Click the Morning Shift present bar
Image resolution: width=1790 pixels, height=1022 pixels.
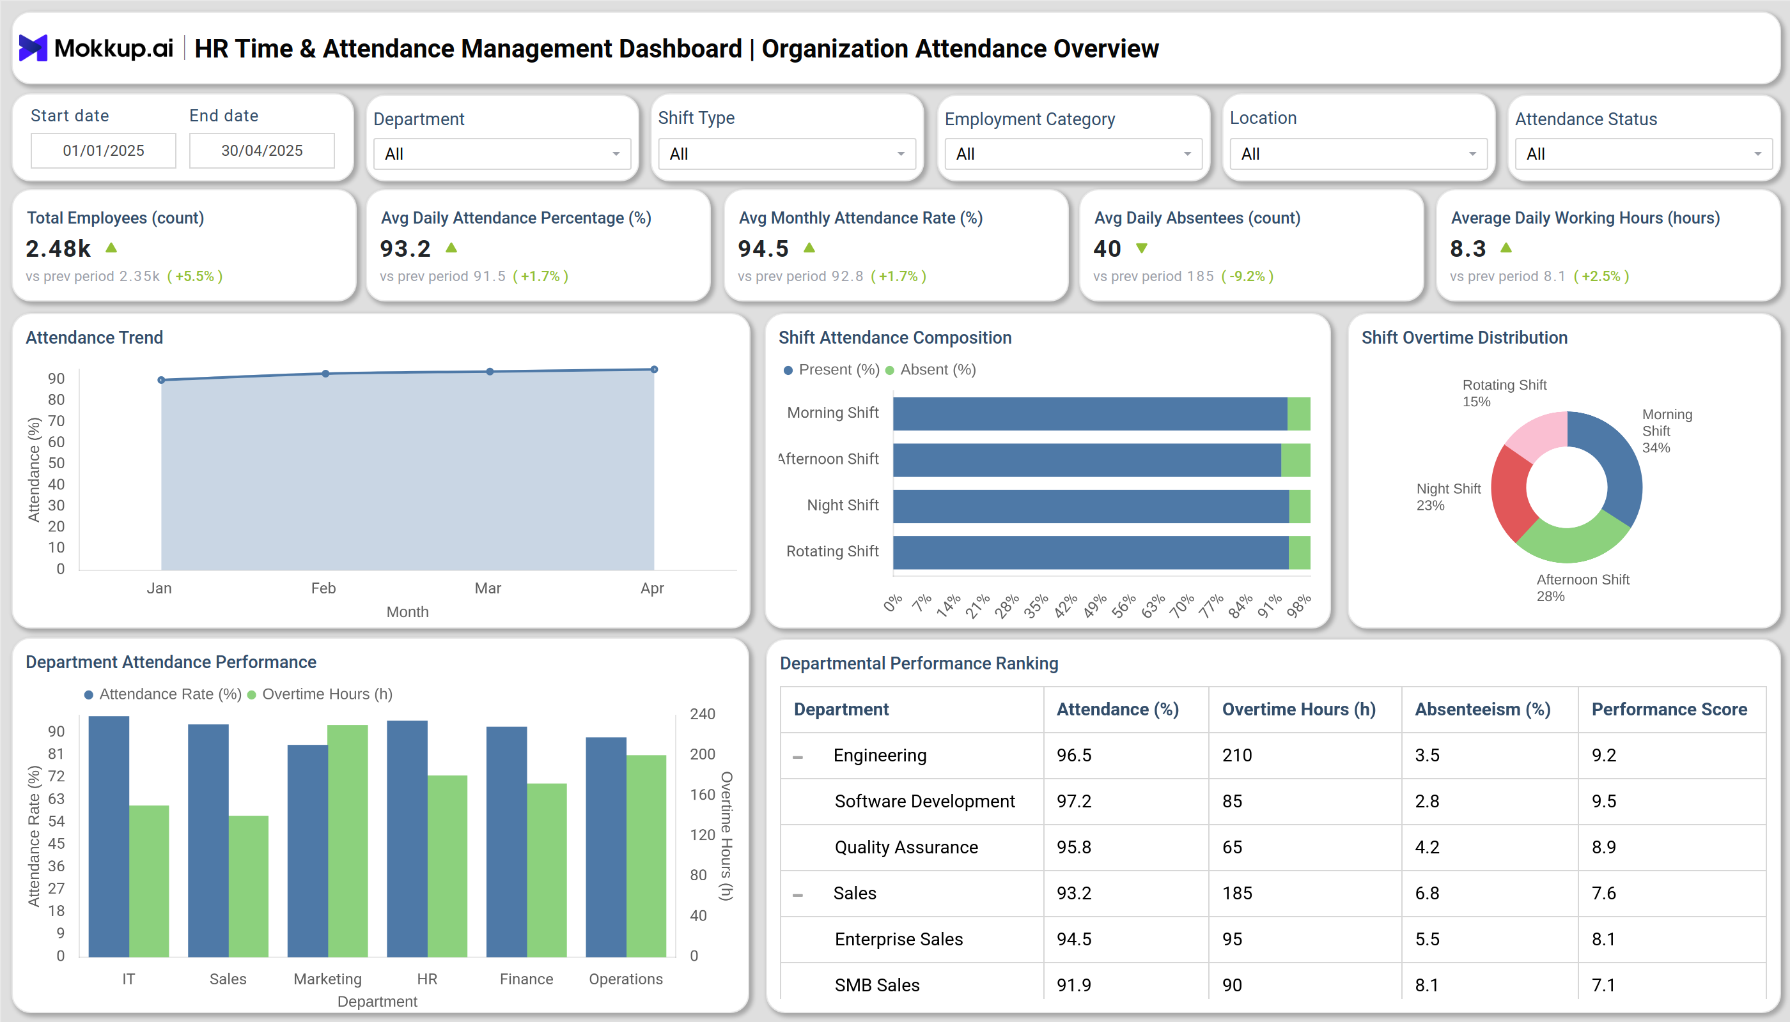click(1089, 413)
